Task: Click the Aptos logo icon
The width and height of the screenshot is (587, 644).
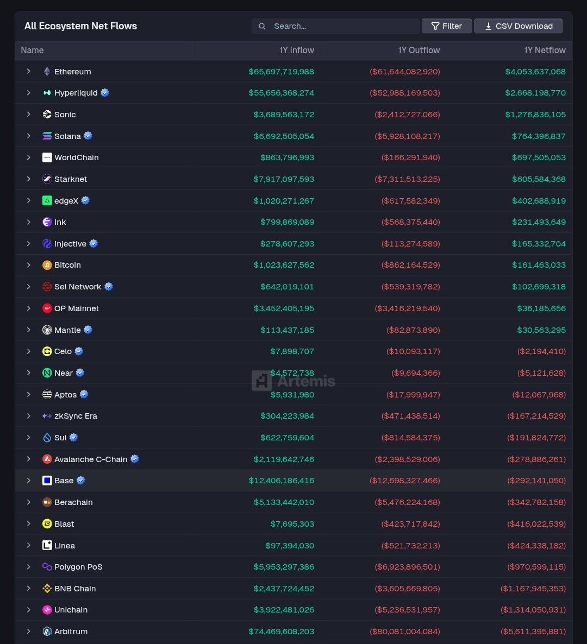Action: point(47,394)
